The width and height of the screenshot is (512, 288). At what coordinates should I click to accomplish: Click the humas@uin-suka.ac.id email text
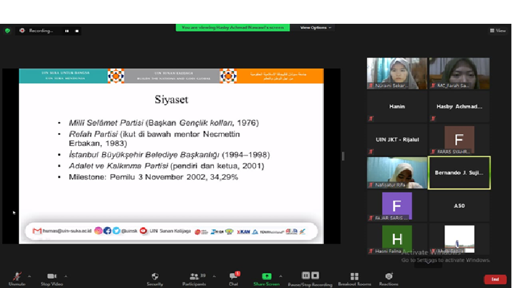pyautogui.click(x=67, y=231)
